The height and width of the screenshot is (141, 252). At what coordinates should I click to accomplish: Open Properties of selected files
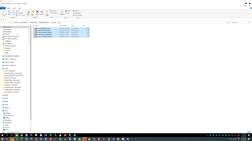(62, 13)
